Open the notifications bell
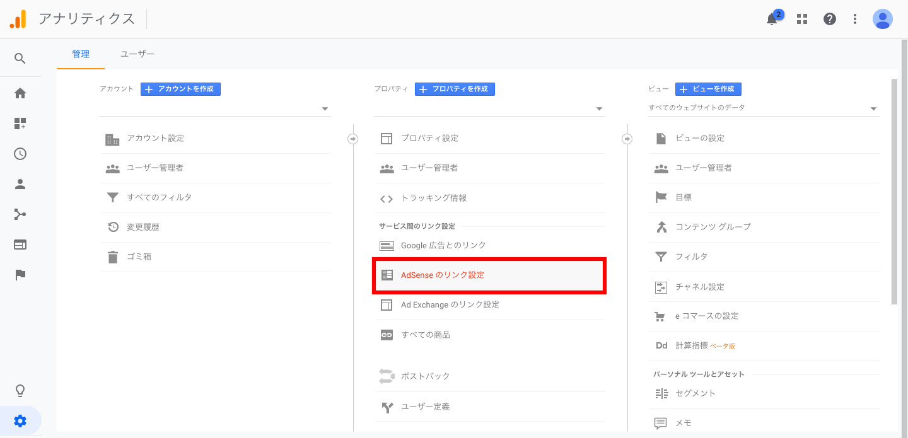Viewport: 908px width, 438px height. (x=772, y=19)
